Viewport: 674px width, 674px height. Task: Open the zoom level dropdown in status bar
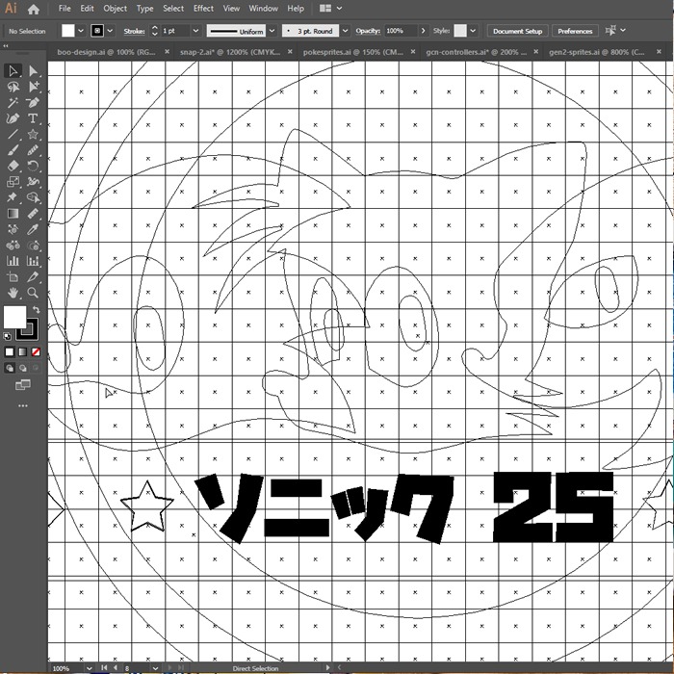[89, 668]
